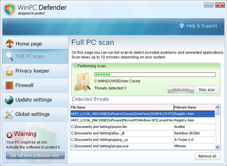Click the red Warning error icon

(10, 135)
